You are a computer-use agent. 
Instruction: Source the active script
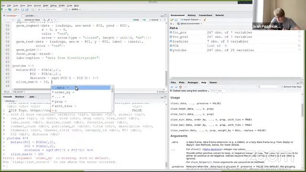point(154,20)
